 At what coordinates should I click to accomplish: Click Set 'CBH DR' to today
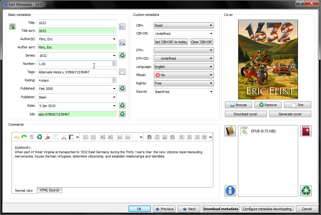pyautogui.click(x=171, y=42)
